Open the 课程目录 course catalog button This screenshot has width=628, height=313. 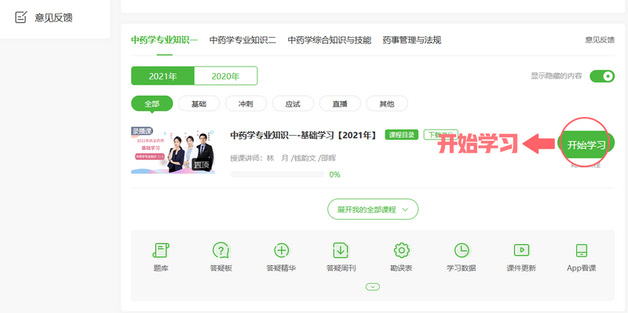tap(402, 135)
